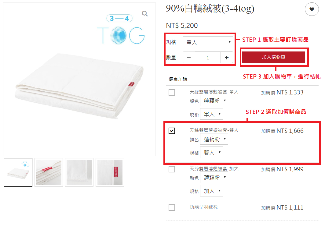
Task: Open the main 規格 dropdown showing 單人
Action: tap(208, 42)
